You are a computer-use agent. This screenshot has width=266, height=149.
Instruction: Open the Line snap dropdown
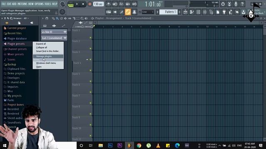click(148, 12)
